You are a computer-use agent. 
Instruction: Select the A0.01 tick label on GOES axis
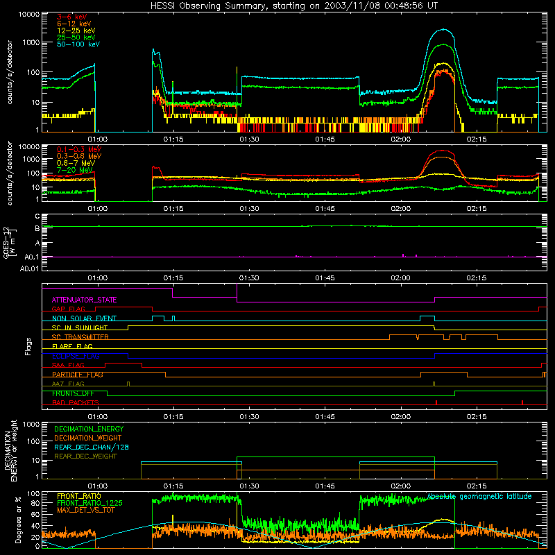(x=30, y=268)
